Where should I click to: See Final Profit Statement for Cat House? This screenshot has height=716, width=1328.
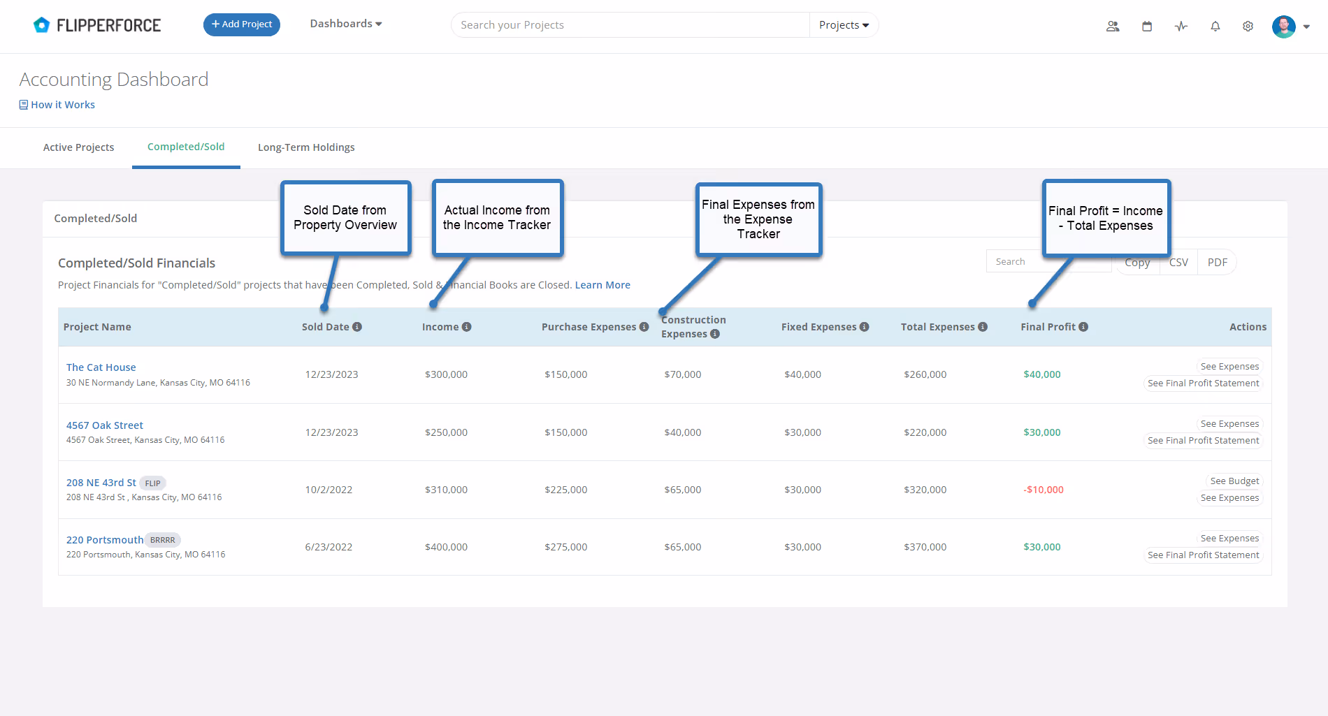(1203, 383)
